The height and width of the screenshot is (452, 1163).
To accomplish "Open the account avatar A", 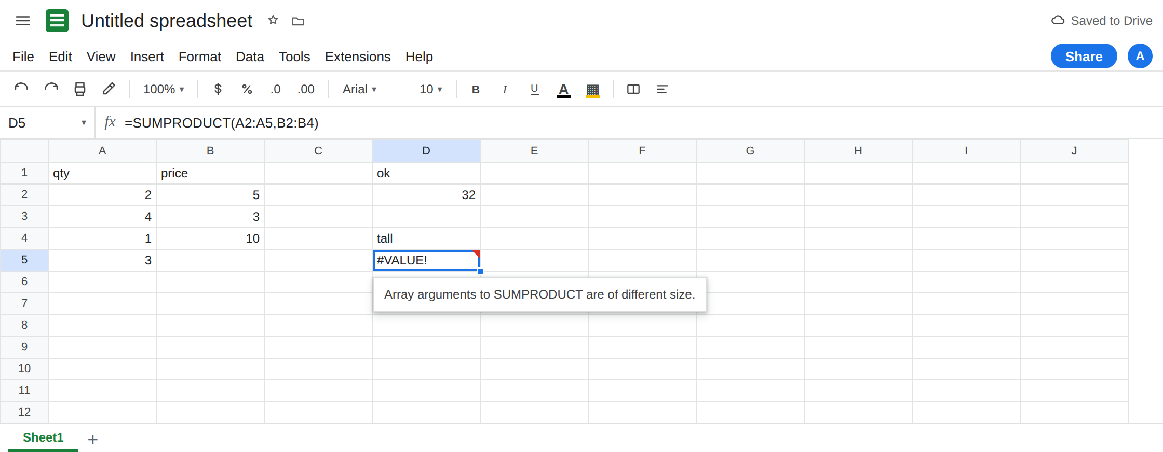I will pyautogui.click(x=1140, y=56).
